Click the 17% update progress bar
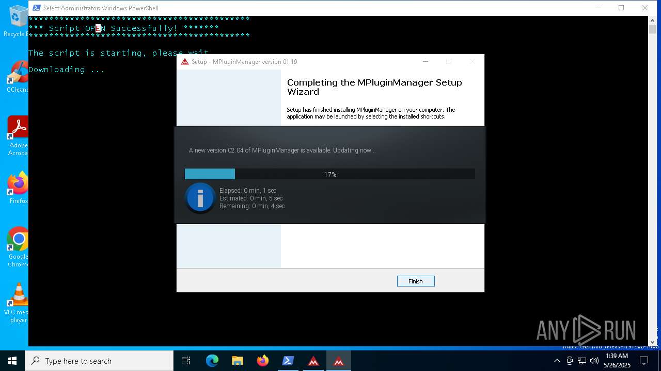661x371 pixels. (x=330, y=174)
